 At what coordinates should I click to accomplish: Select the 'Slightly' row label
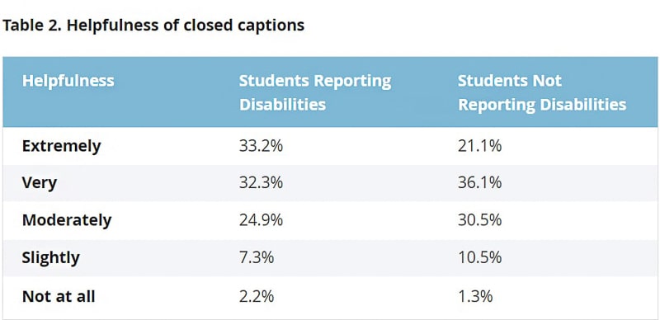tap(51, 257)
